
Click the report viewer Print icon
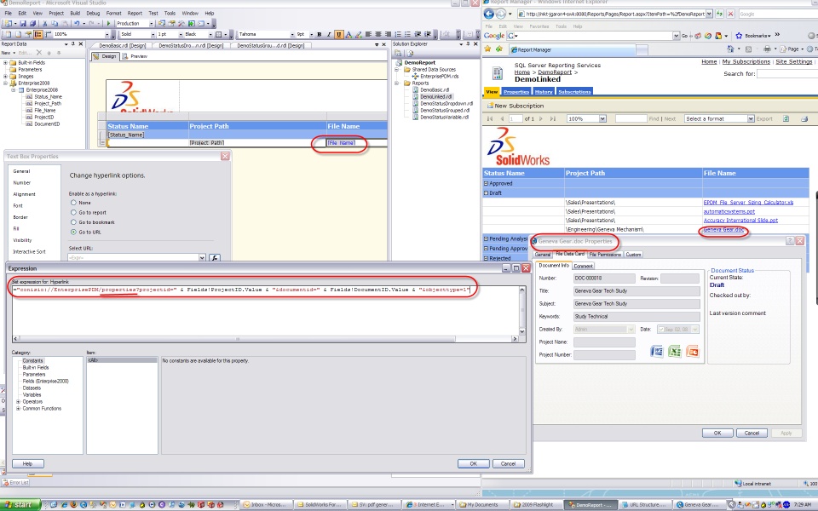point(804,119)
